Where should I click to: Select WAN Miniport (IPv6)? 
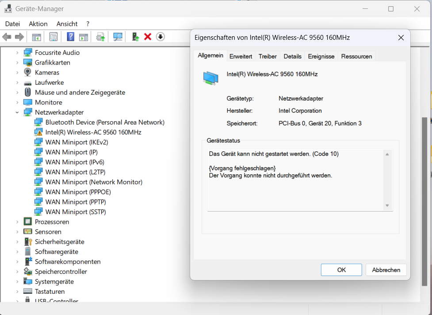75,162
